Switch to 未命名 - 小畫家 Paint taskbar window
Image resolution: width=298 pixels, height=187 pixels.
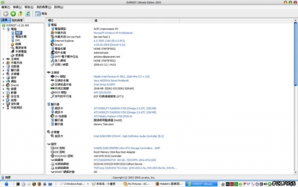pyautogui.click(x=103, y=184)
